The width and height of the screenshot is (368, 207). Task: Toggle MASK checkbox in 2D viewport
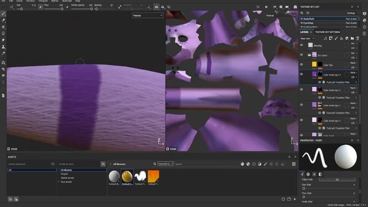click(x=167, y=149)
